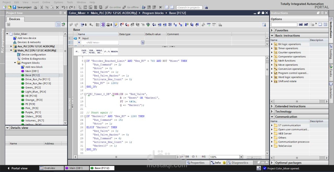The image size is (334, 172).
Task: Click the Save project icon
Action: [x=14, y=7]
